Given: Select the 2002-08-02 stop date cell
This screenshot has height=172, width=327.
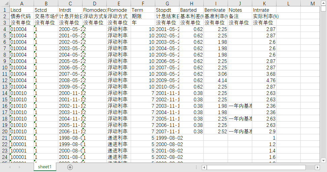Looking at the screenshot, I should [167, 157].
